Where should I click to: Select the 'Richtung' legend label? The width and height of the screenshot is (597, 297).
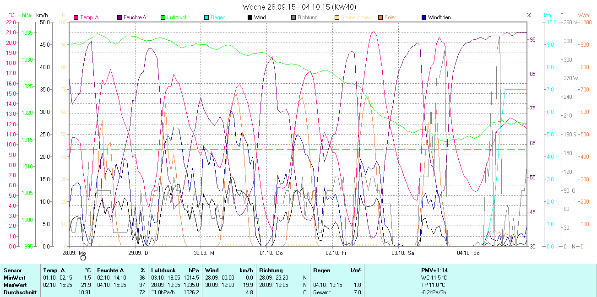point(307,17)
